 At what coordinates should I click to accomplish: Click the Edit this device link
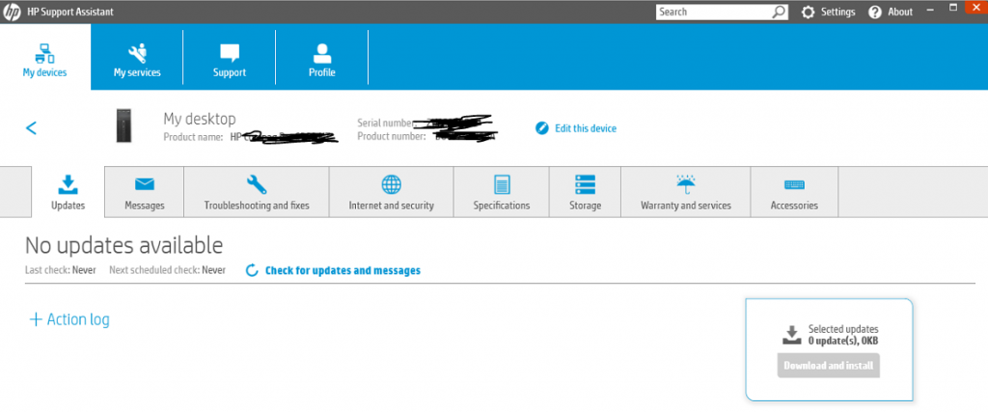576,128
